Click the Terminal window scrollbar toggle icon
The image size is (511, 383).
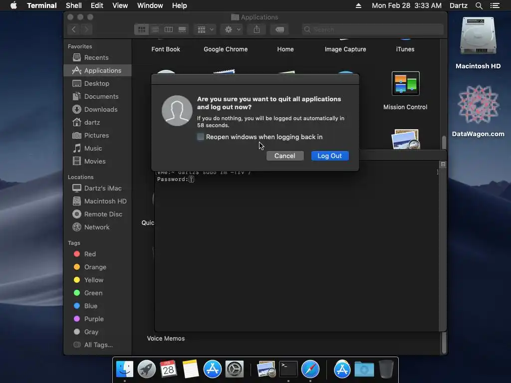(443, 164)
